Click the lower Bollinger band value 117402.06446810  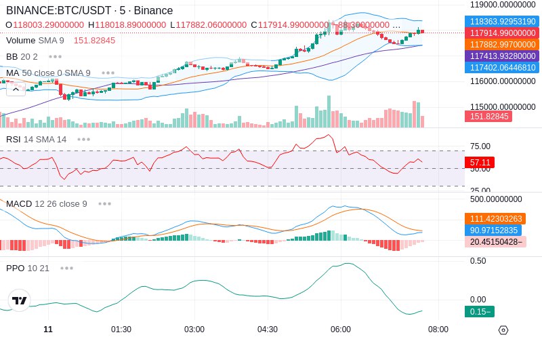502,67
